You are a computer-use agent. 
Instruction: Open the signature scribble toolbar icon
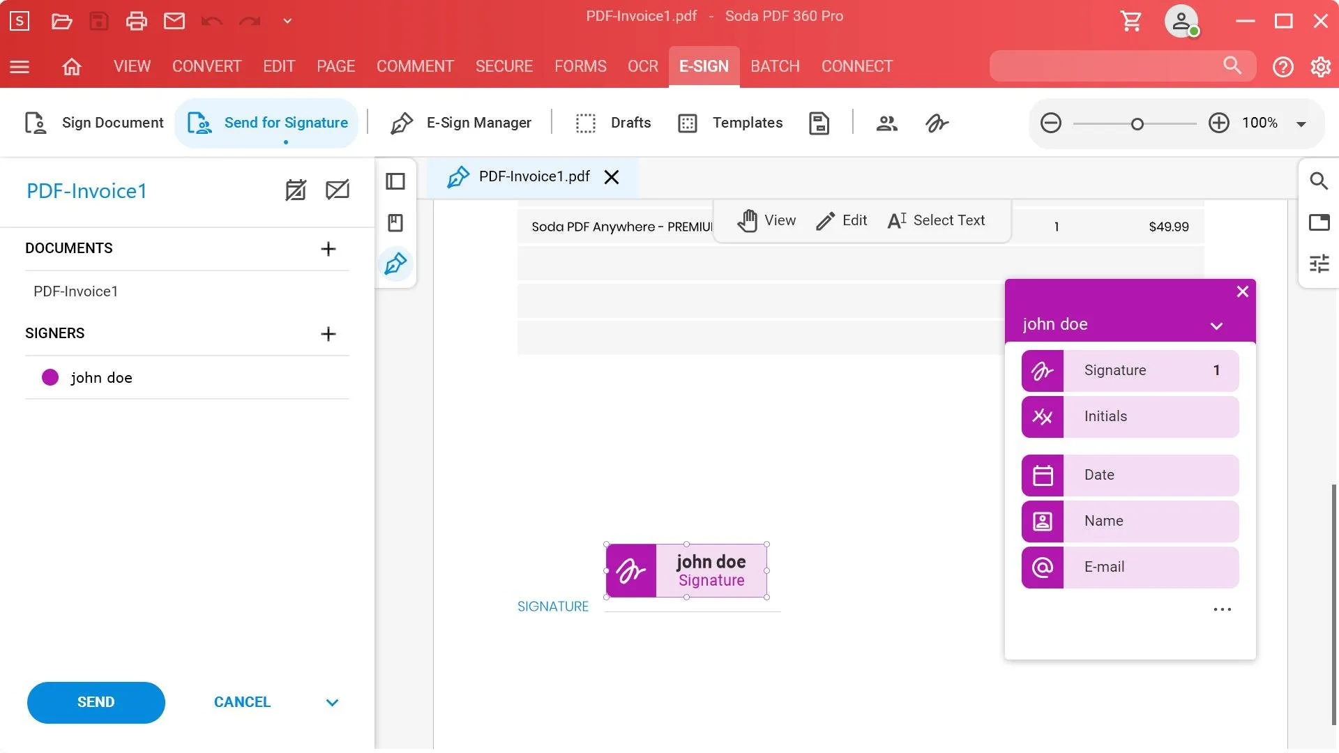pos(937,123)
